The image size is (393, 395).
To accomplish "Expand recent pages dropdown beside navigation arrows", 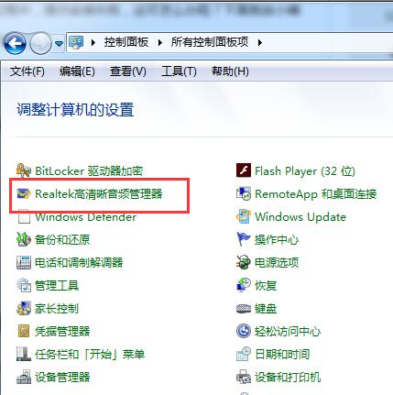I will pos(59,44).
